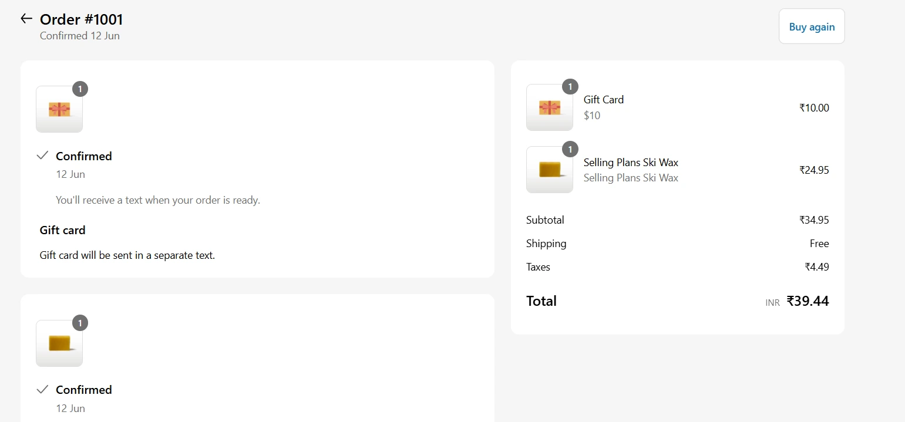Click the Confirmed 12 Jun subtitle text
Screen dimensions: 905x422
[79, 35]
